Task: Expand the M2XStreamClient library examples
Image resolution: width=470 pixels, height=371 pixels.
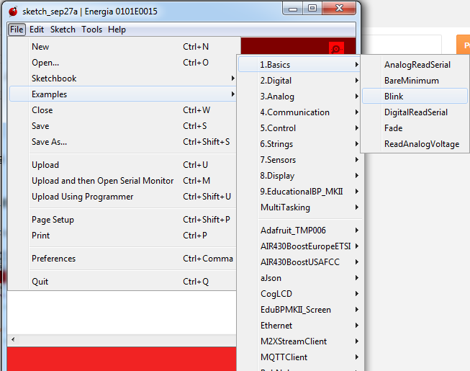Action: tap(299, 341)
